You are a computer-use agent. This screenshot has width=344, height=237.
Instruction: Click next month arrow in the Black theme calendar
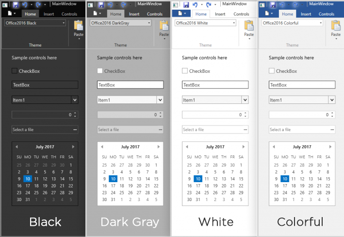tap(73, 147)
